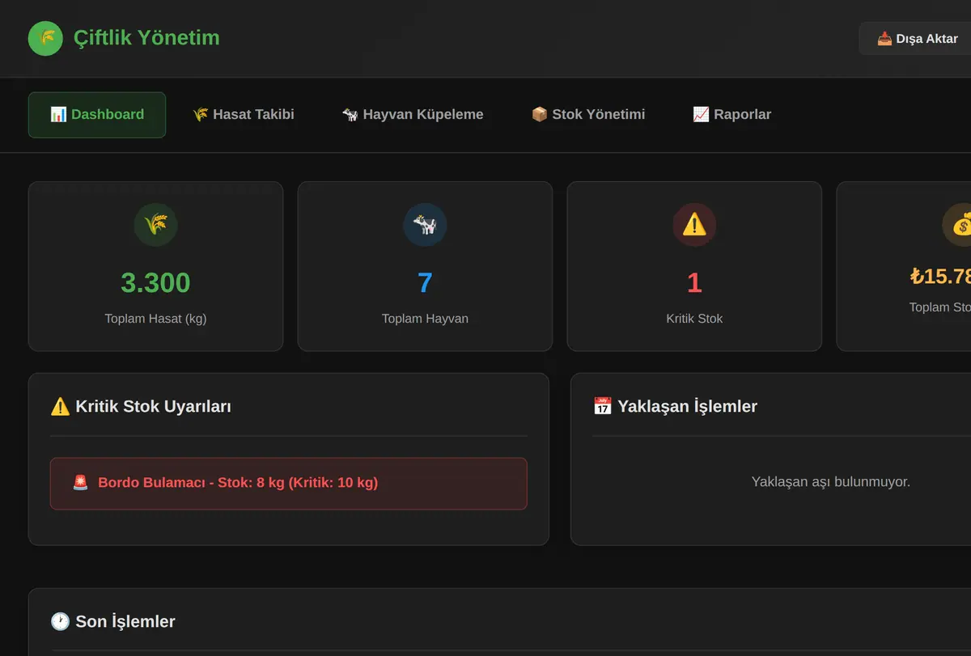
Task: Click the green wheat logo icon
Action: point(45,38)
